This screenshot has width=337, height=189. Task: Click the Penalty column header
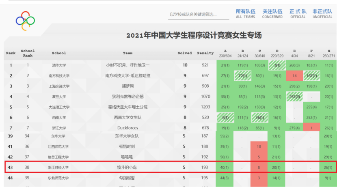[205, 53]
